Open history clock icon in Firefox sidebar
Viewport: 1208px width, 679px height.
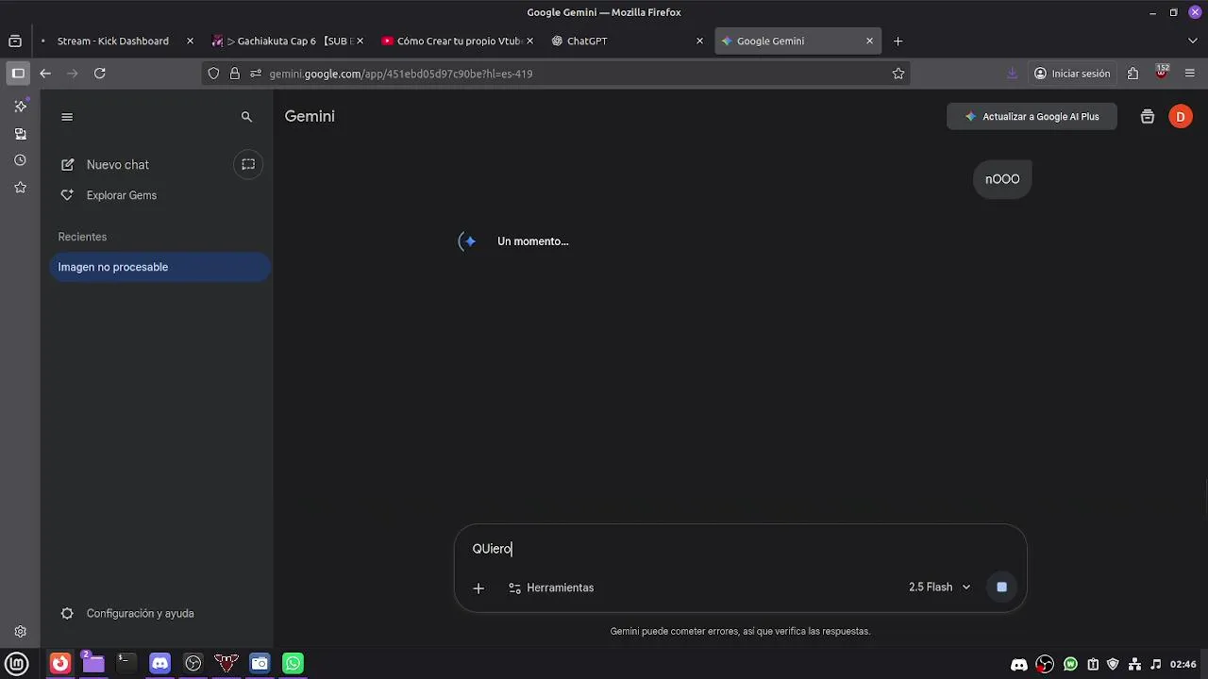20,160
